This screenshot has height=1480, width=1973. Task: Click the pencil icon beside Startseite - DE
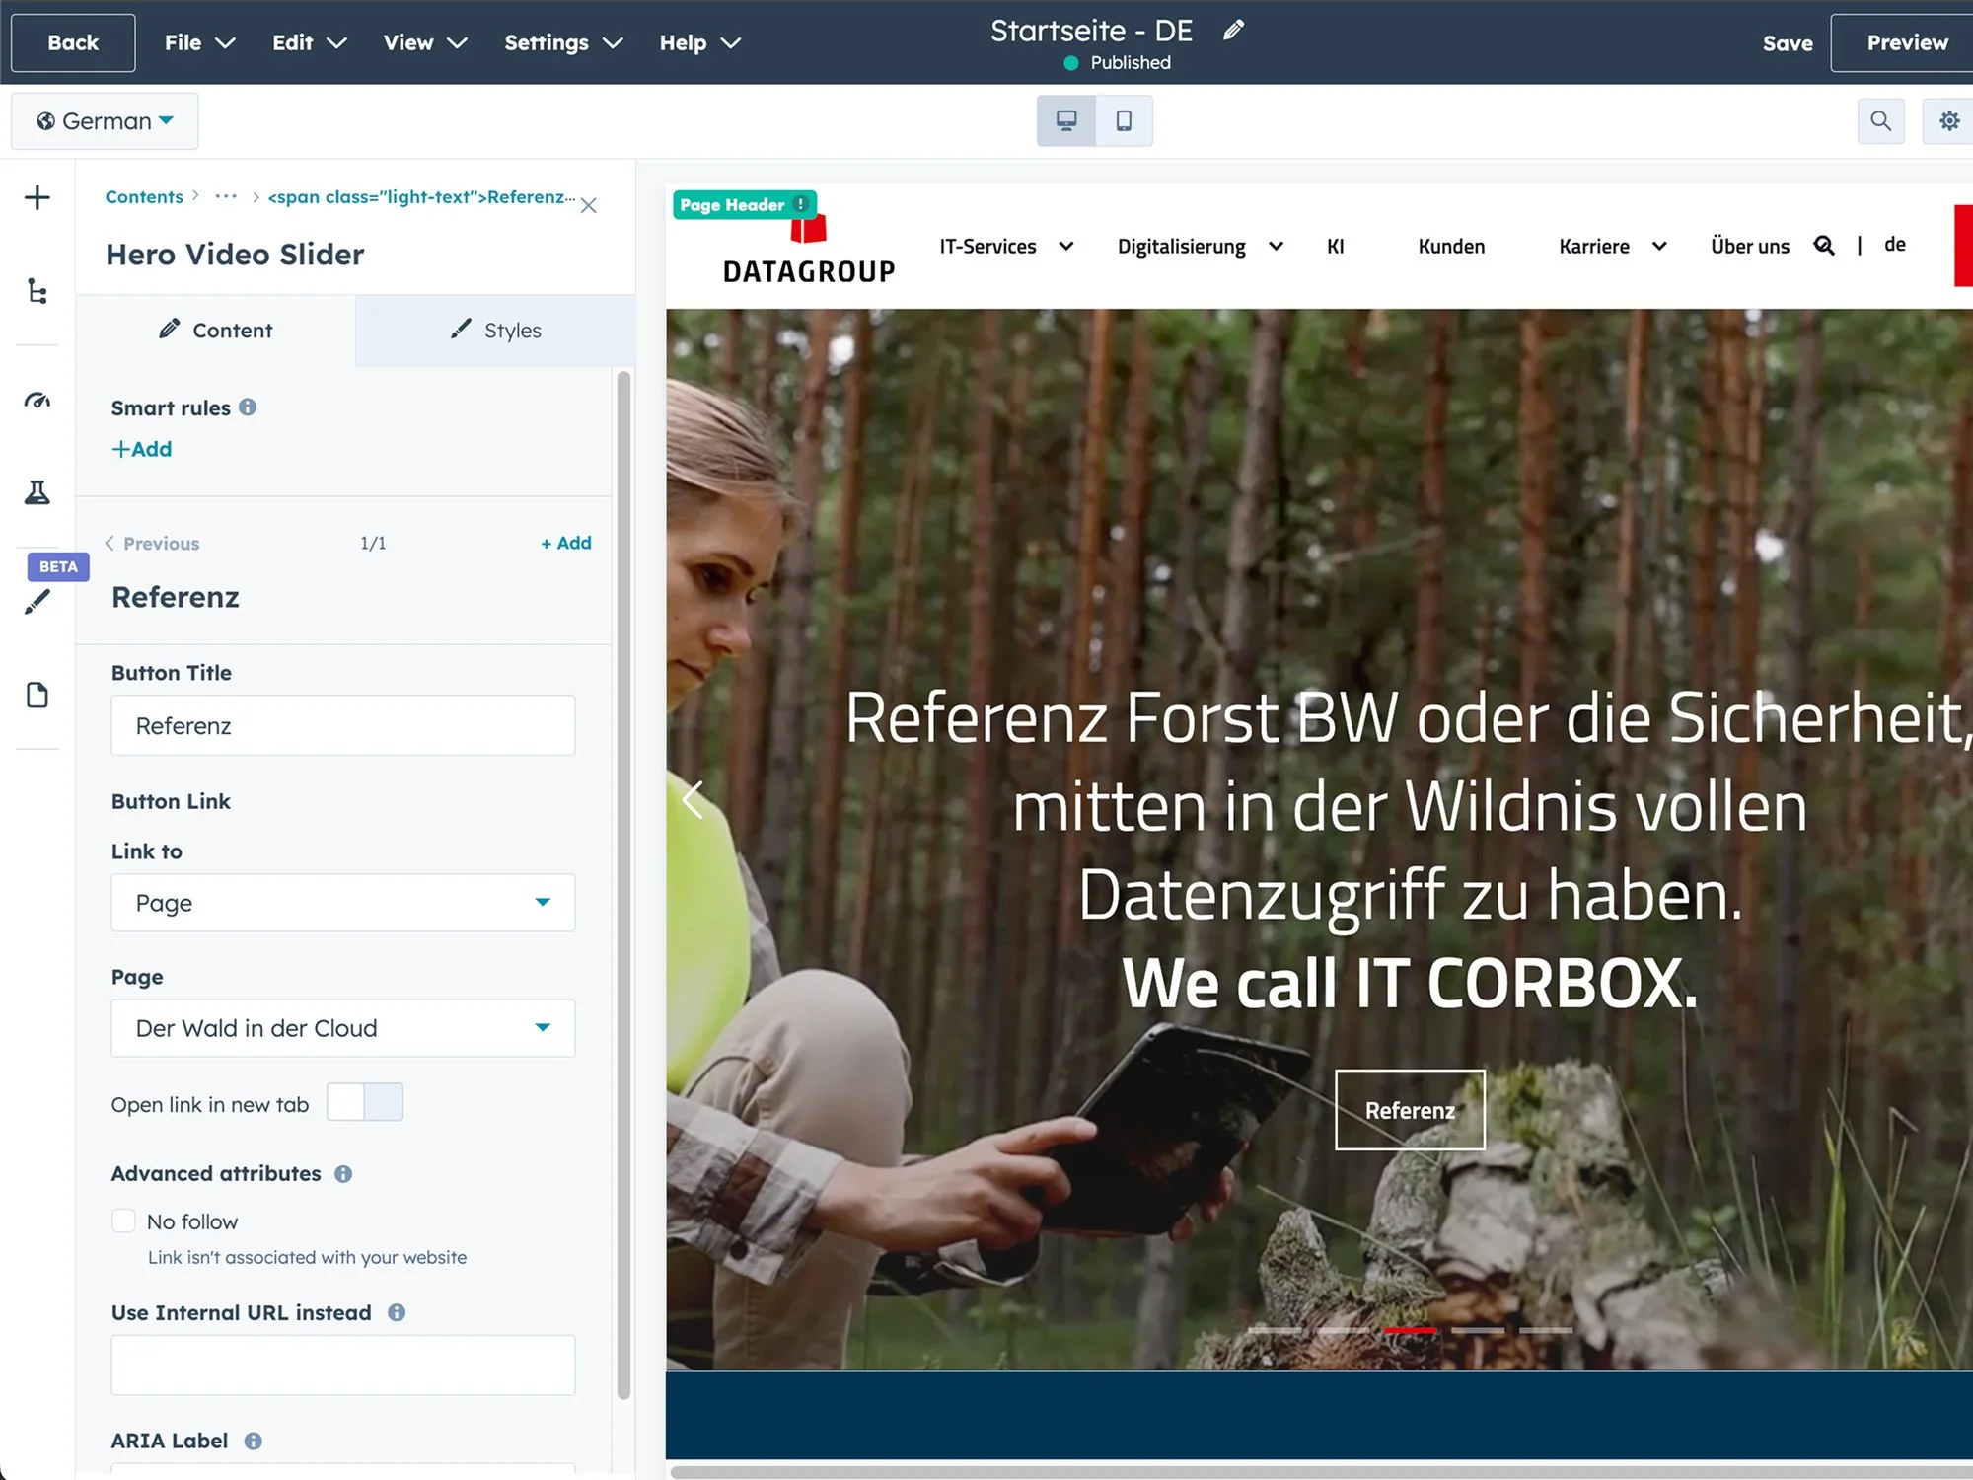pos(1233,31)
